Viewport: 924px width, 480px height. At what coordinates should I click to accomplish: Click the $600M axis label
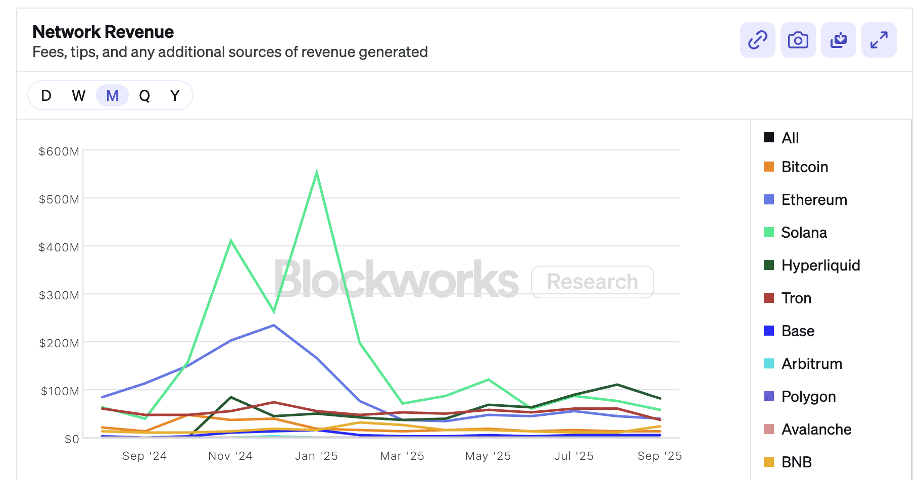click(x=59, y=151)
